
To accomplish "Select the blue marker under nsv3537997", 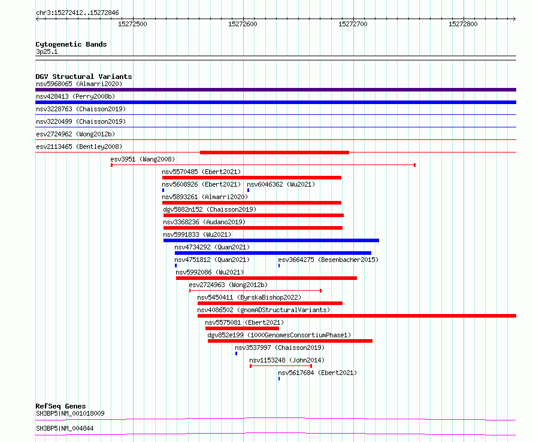I will tap(236, 353).
